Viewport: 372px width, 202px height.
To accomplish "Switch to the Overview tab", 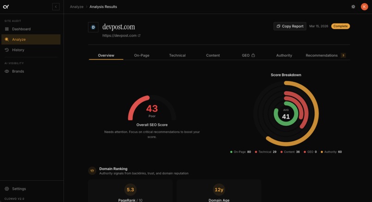I will tap(106, 55).
